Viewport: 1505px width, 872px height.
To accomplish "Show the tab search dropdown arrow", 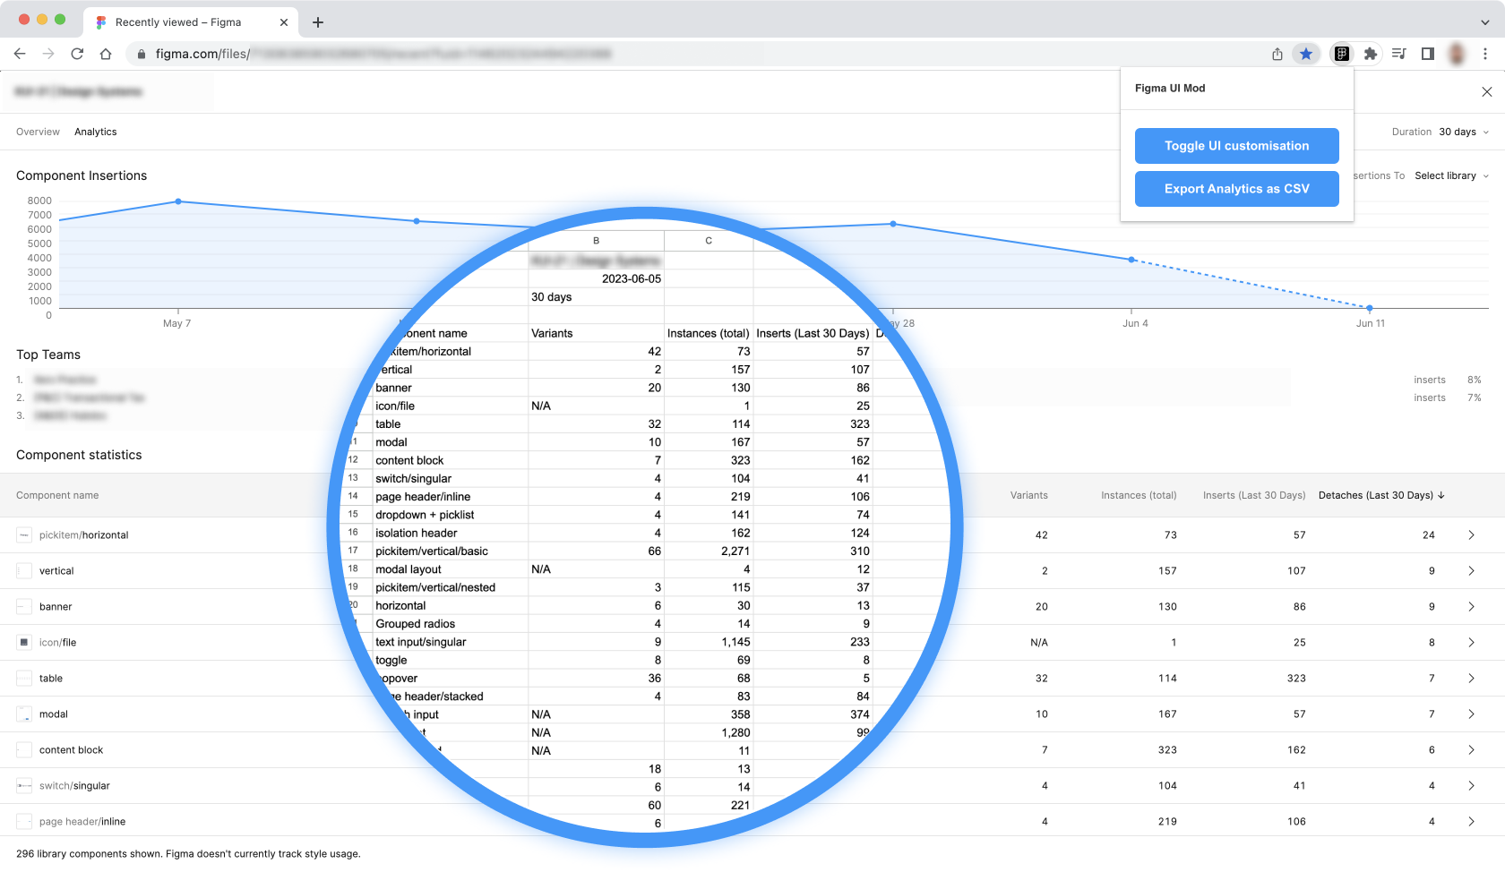I will 1485,22.
